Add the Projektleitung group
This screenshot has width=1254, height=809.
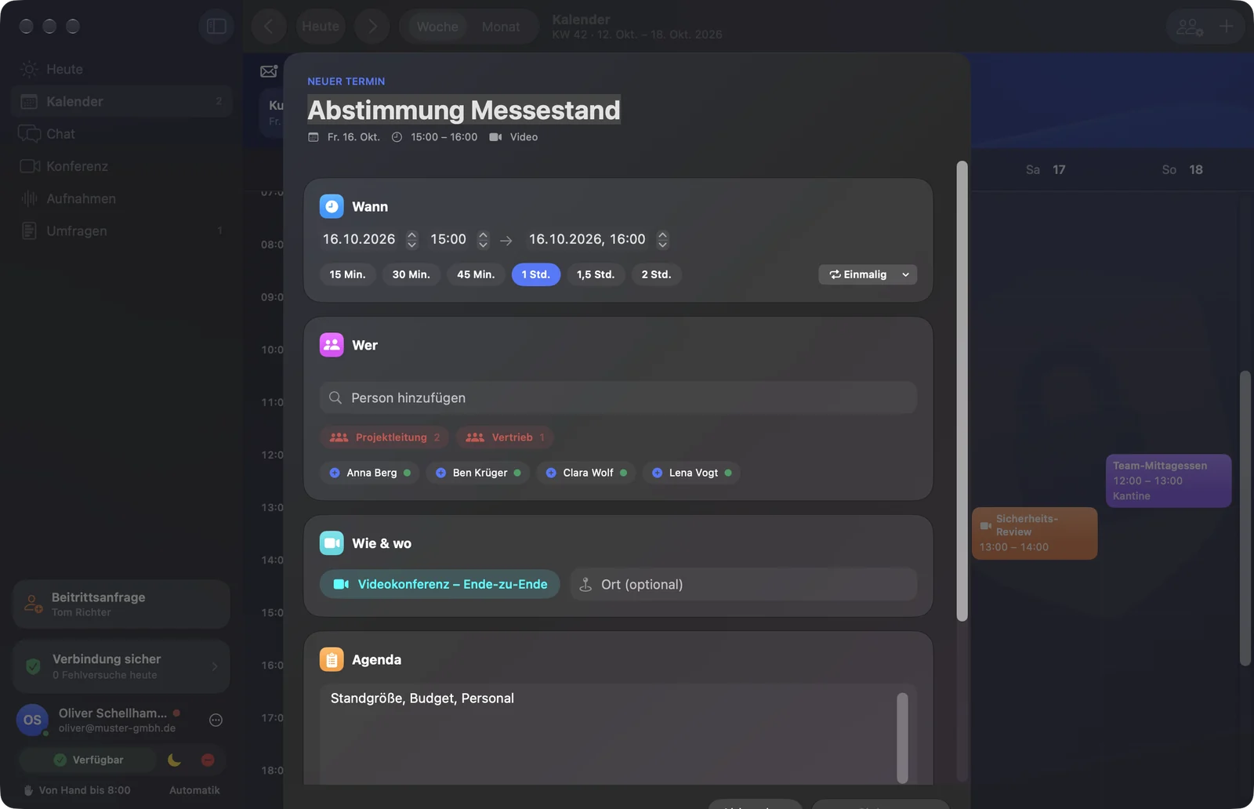384,437
